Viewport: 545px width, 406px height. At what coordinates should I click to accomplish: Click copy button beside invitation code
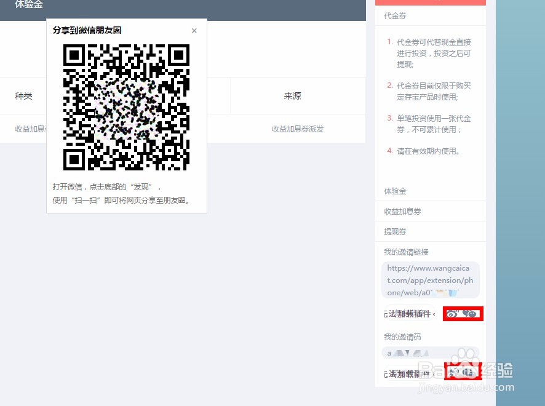410,373
